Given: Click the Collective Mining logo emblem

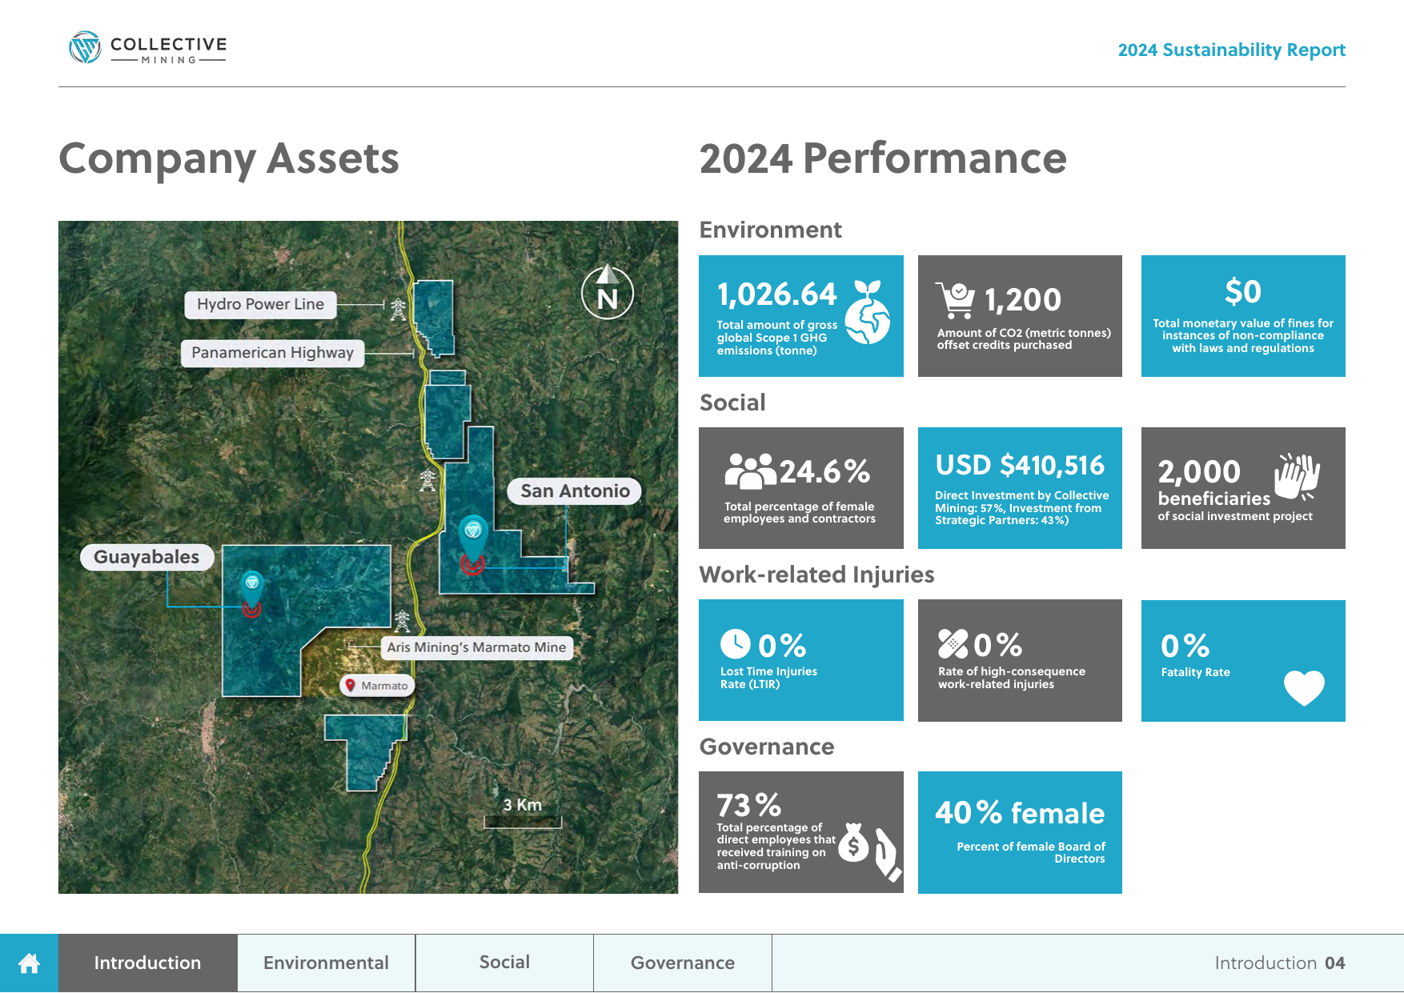Looking at the screenshot, I should [x=85, y=48].
